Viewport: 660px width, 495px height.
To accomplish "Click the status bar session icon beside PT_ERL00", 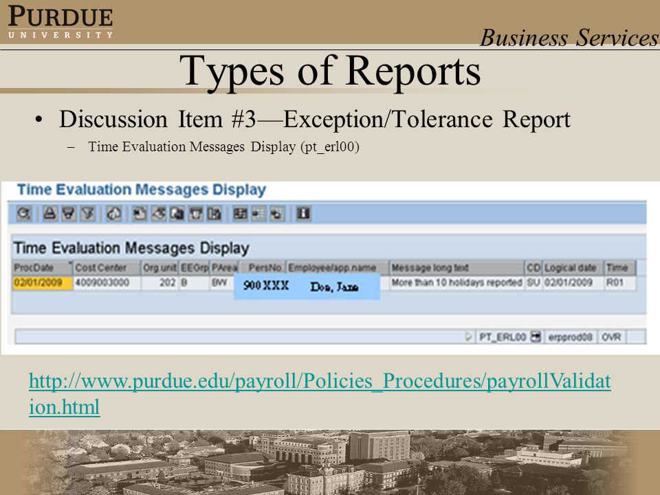I will pyautogui.click(x=535, y=337).
